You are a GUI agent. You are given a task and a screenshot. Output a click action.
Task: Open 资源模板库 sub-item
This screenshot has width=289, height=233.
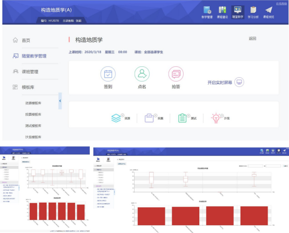click(33, 103)
